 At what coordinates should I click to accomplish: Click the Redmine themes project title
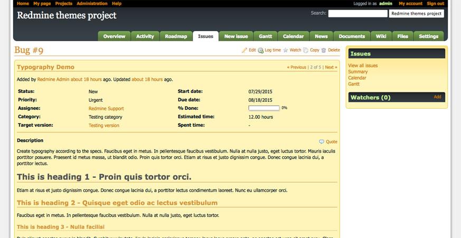(x=67, y=15)
